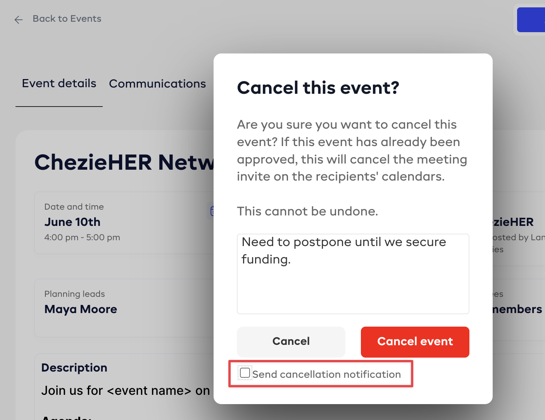Click the 4:00 pm - 5:00 pm time

(82, 238)
